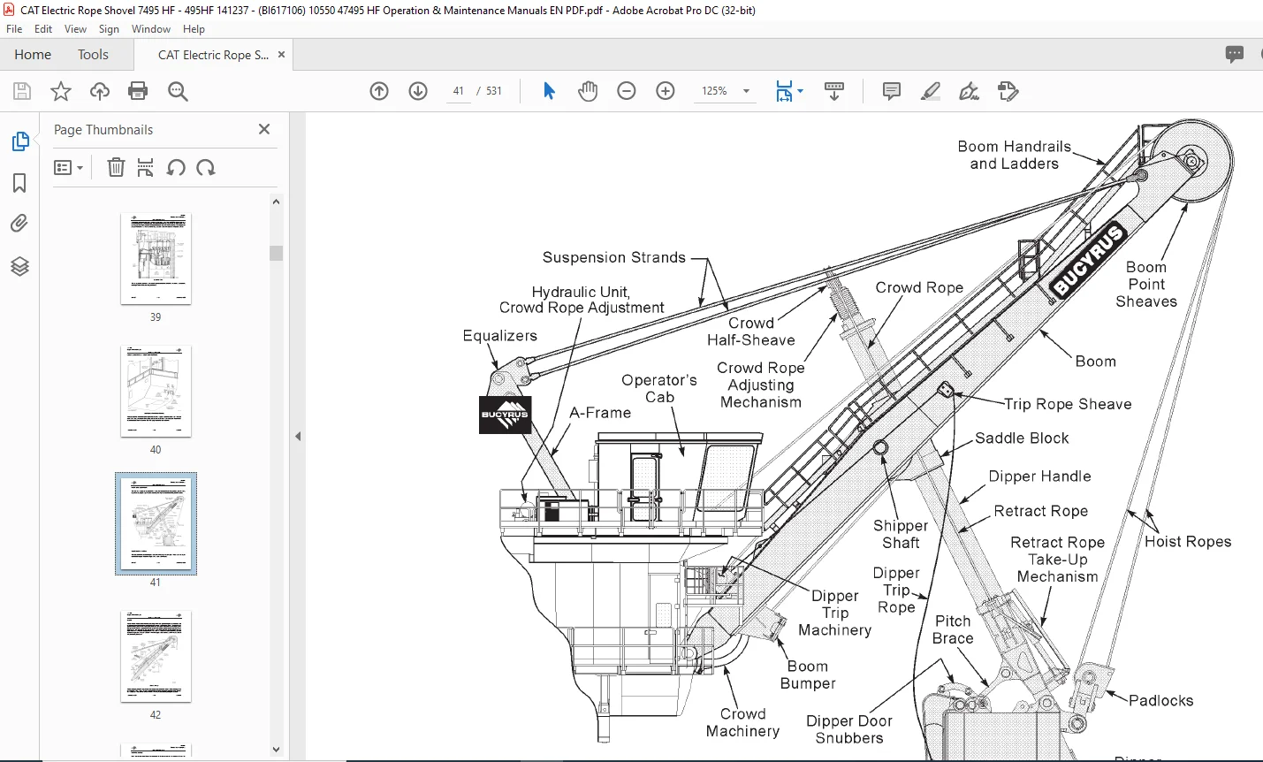Click the cloud upload icon
This screenshot has width=1263, height=762.
click(100, 91)
